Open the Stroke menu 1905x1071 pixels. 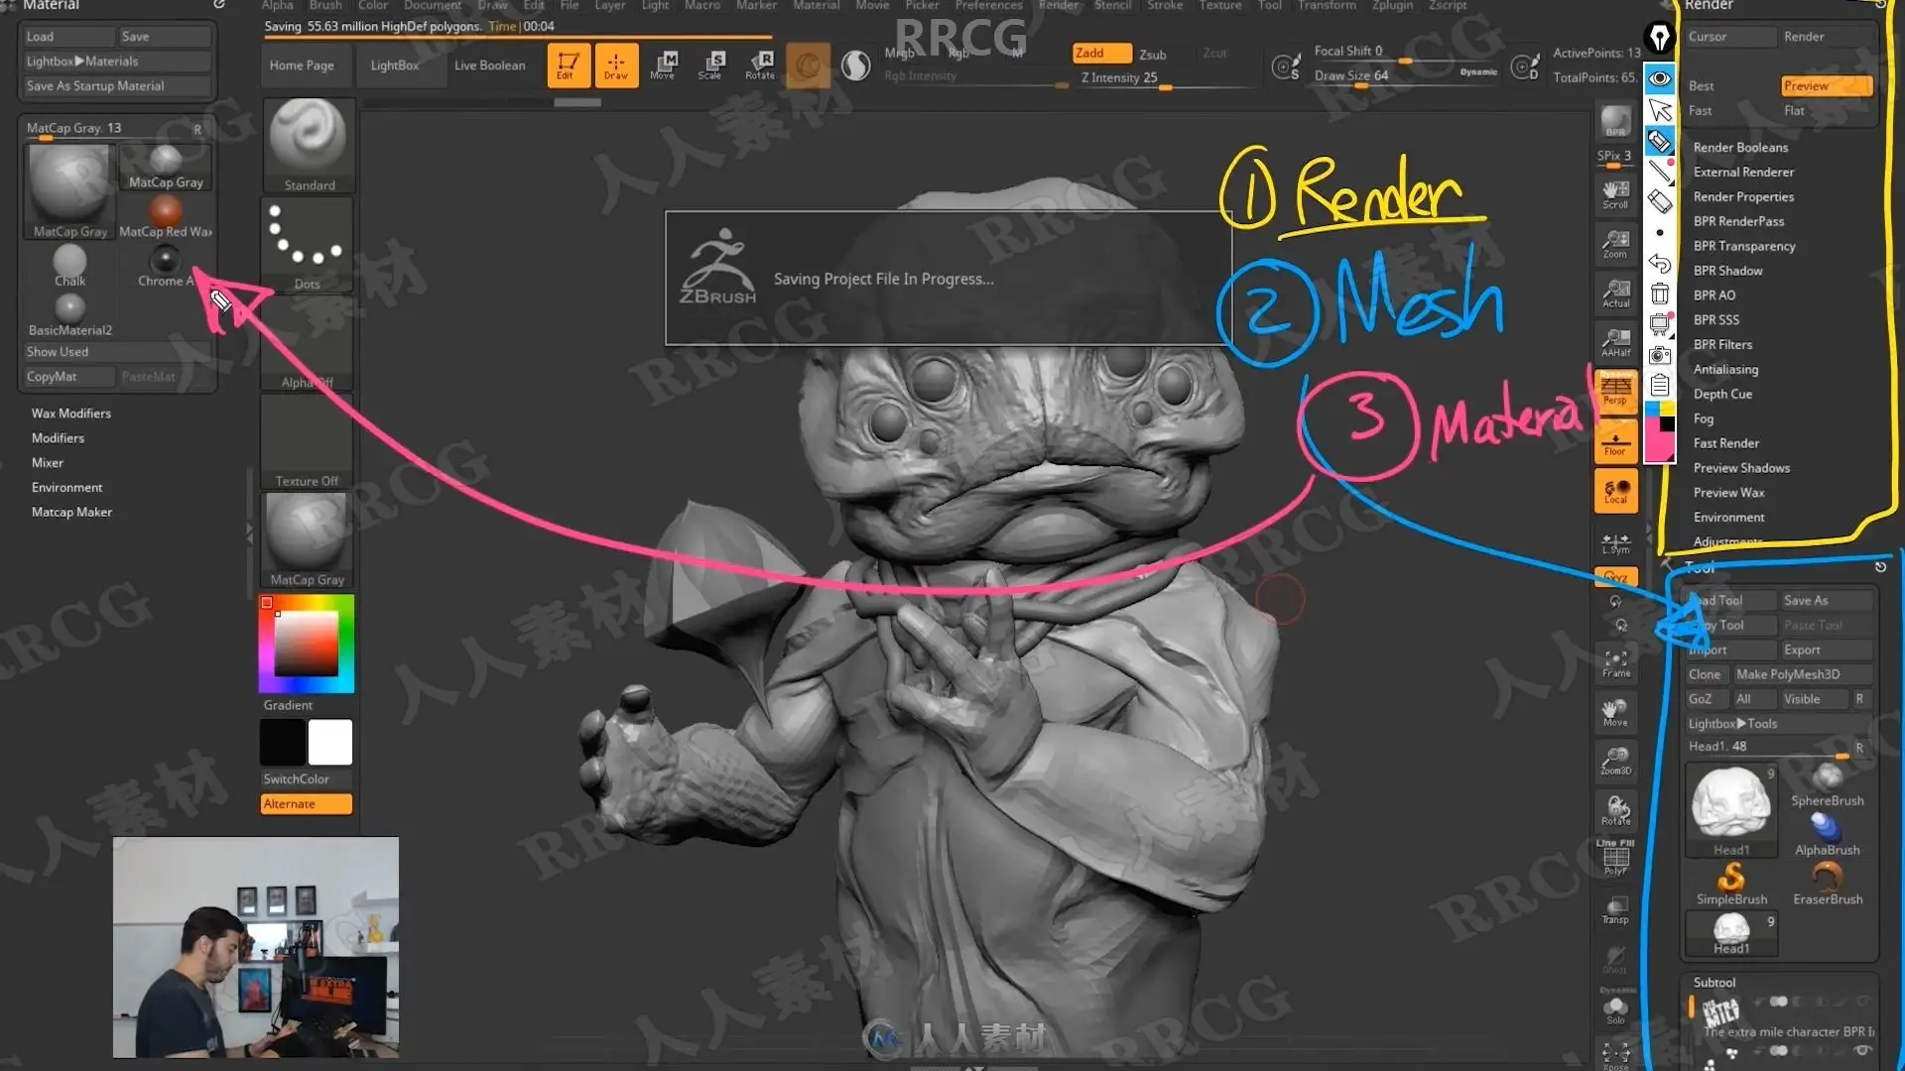[x=1165, y=6]
